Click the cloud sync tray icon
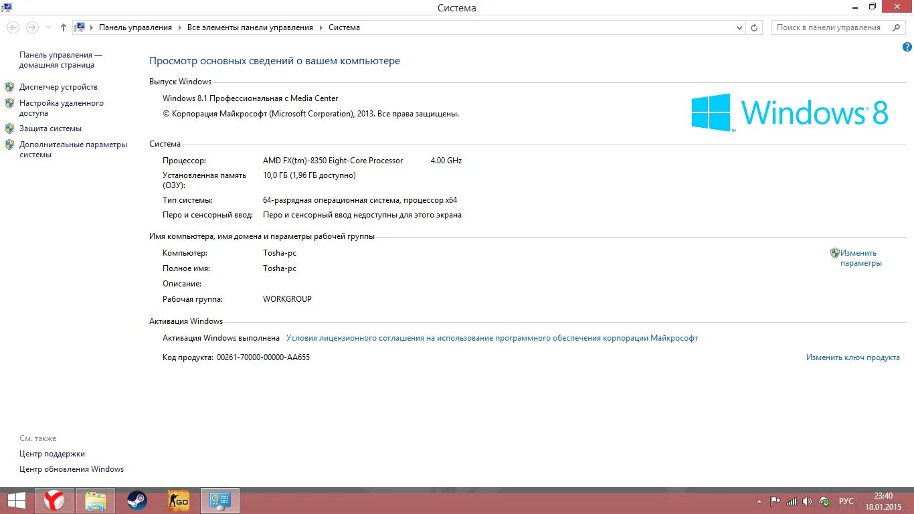Image resolution: width=914 pixels, height=514 pixels. point(824,501)
